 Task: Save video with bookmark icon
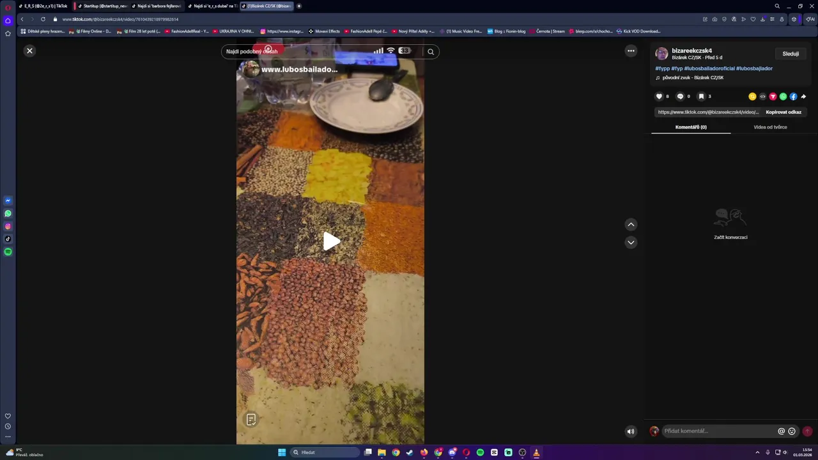click(x=701, y=96)
